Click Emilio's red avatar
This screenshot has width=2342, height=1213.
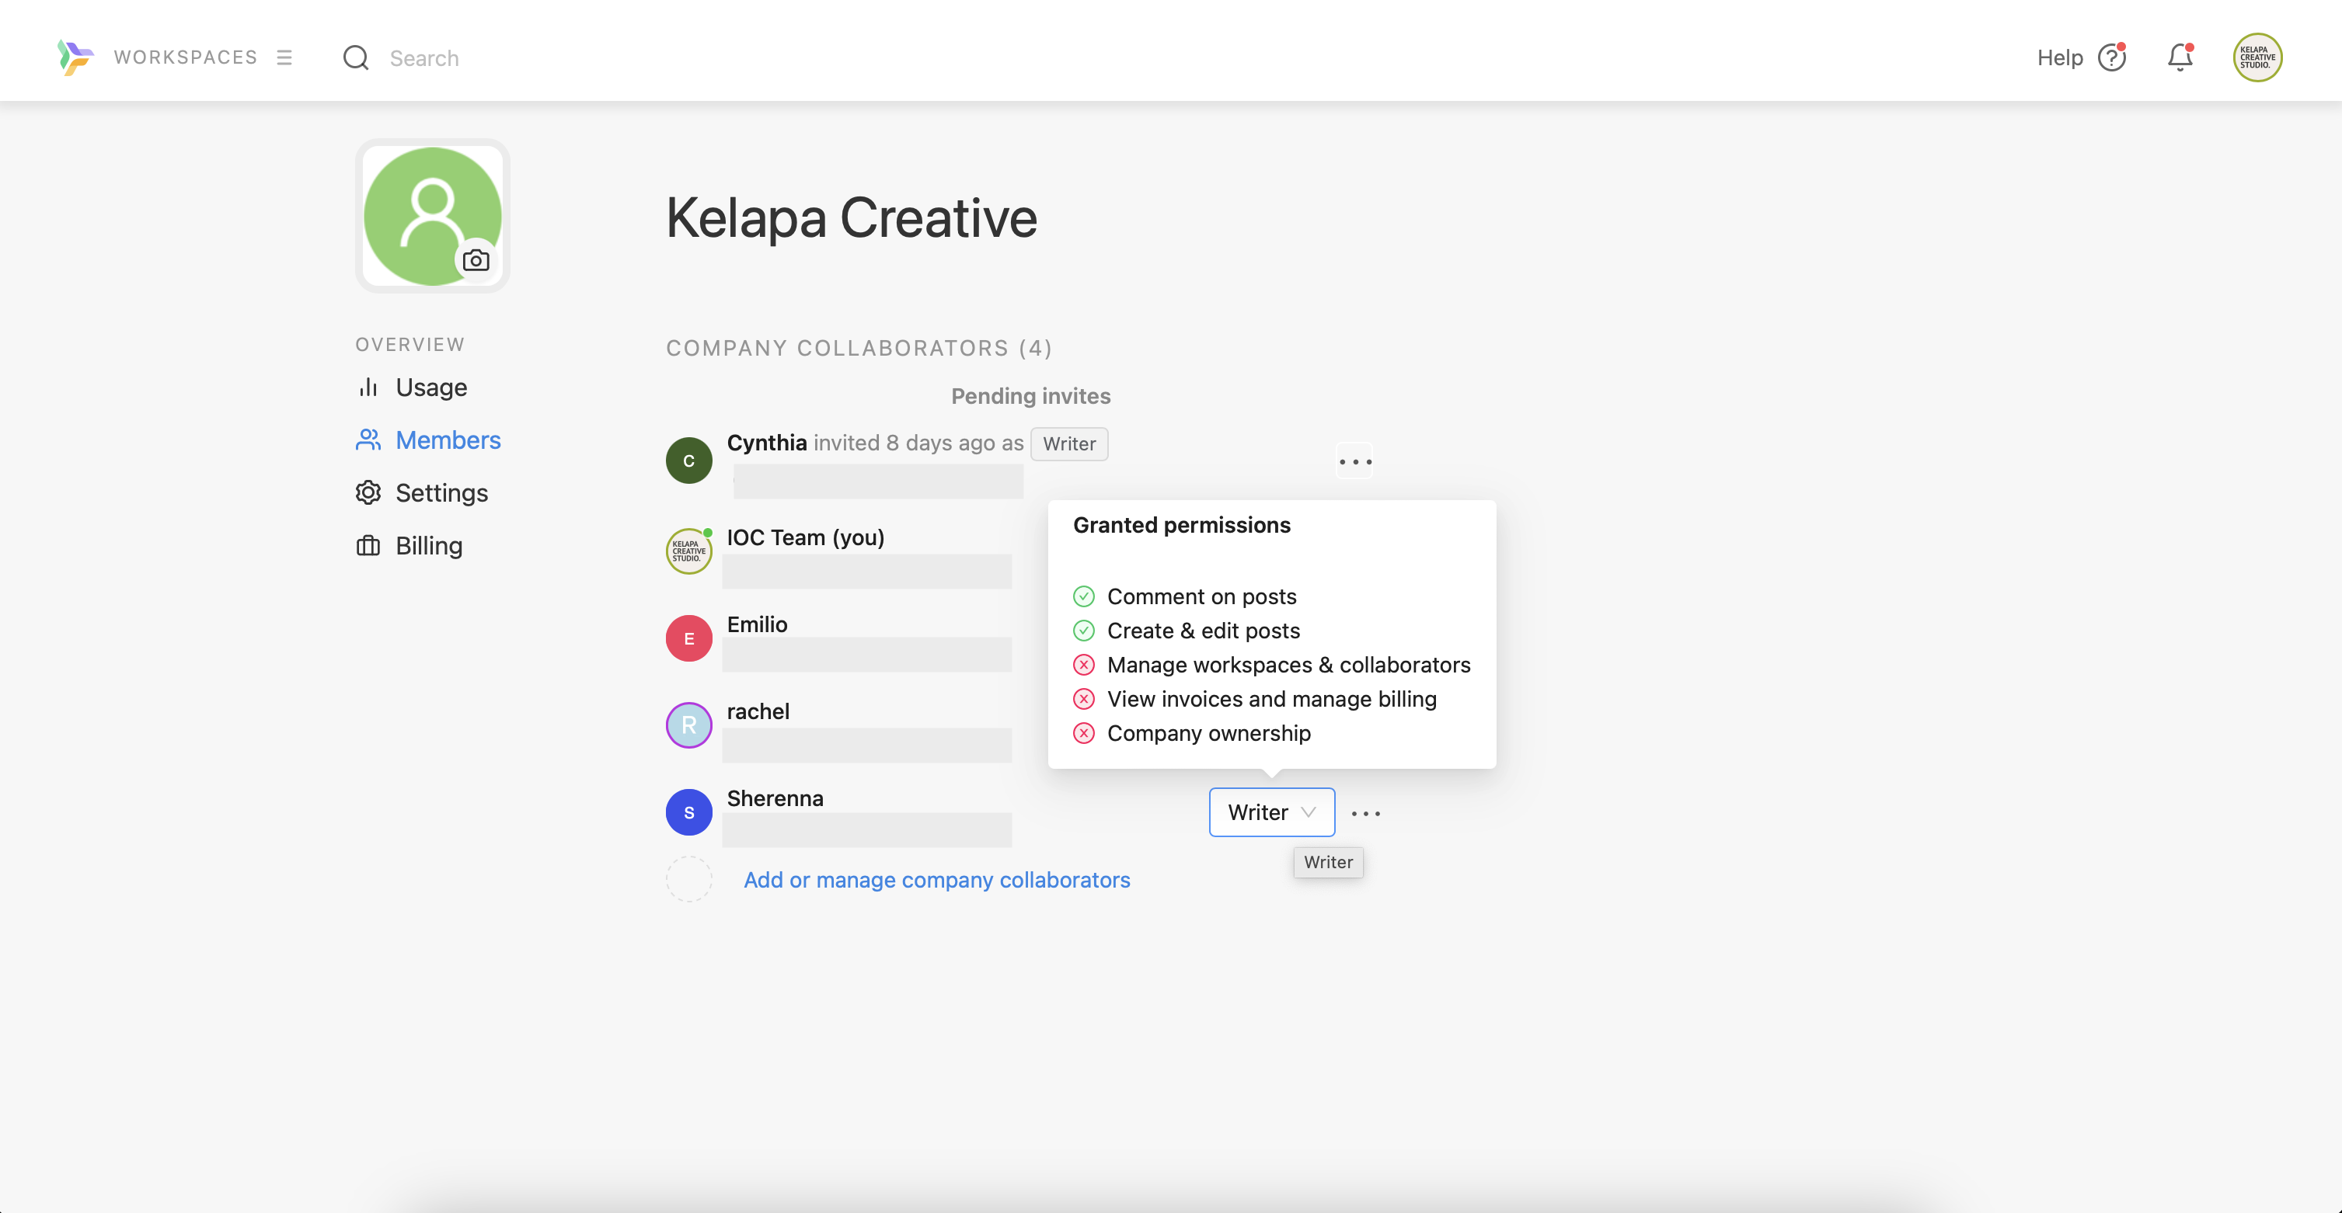tap(688, 638)
